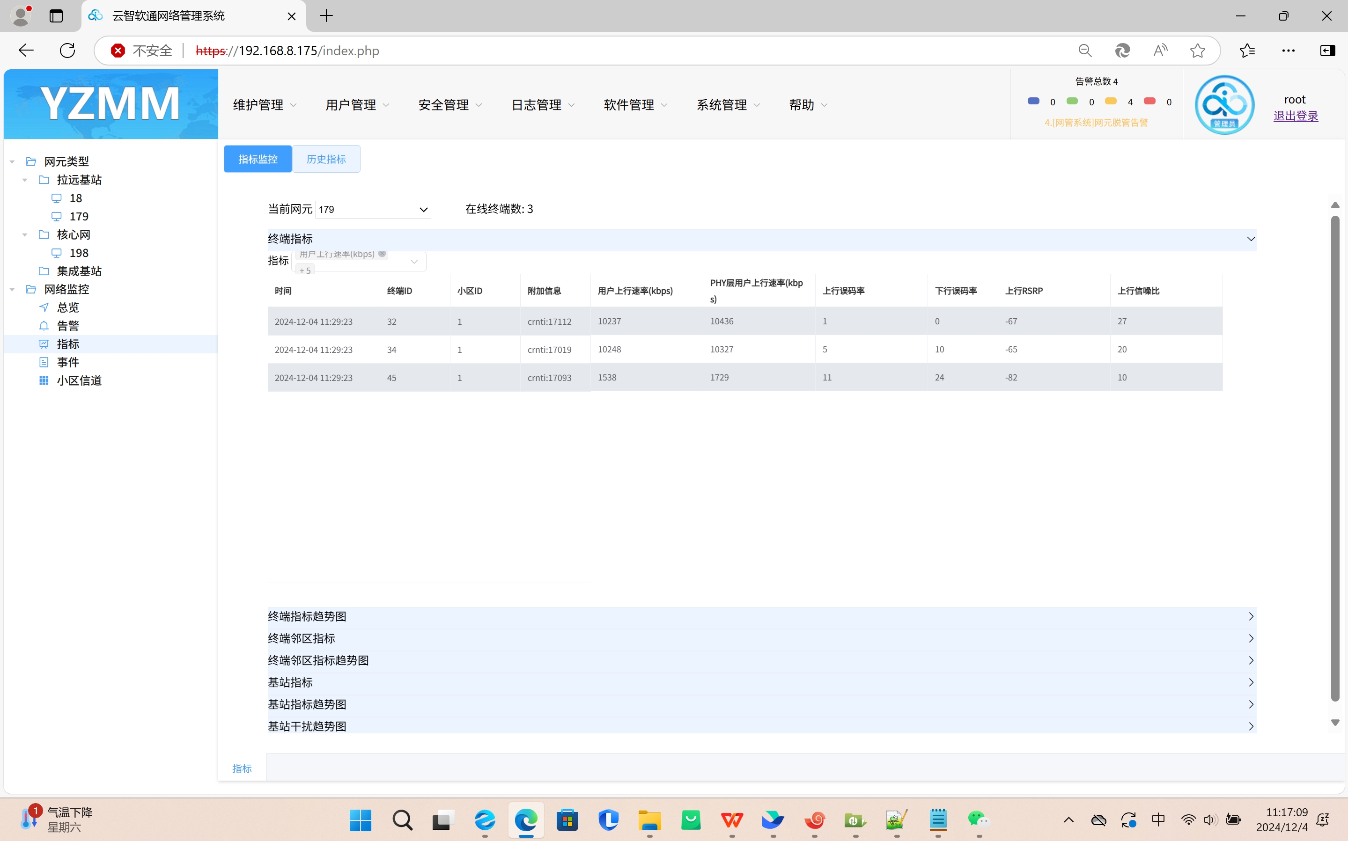Remove the 用户上行速率(kbps) tag
This screenshot has width=1348, height=841.
[382, 254]
